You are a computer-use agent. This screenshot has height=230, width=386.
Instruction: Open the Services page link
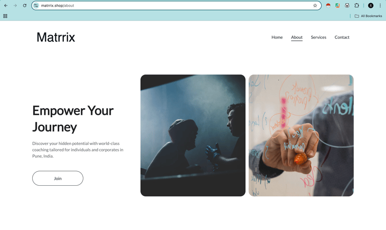coord(318,37)
